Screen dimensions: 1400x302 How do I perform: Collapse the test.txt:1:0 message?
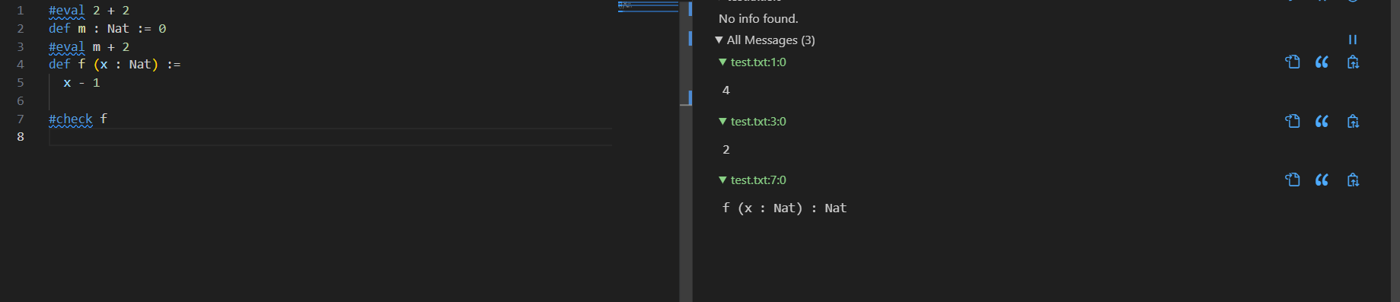(723, 62)
